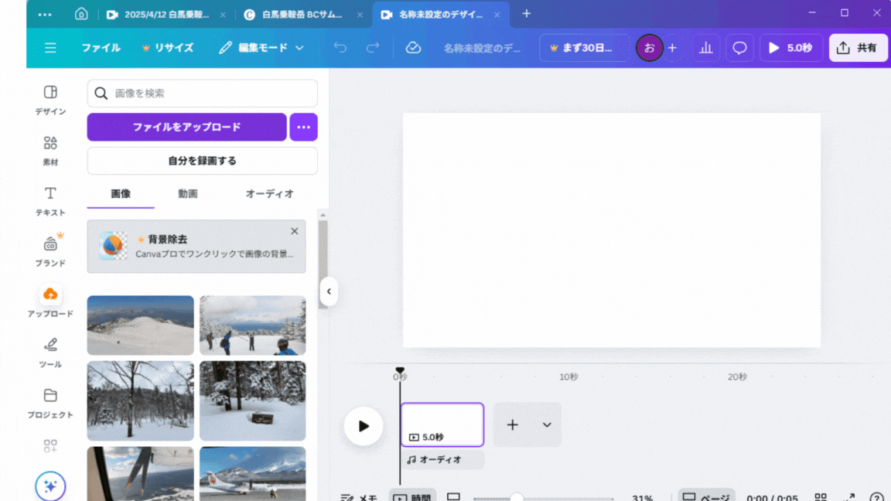Expand the add page options chevron
The height and width of the screenshot is (501, 891).
(547, 424)
